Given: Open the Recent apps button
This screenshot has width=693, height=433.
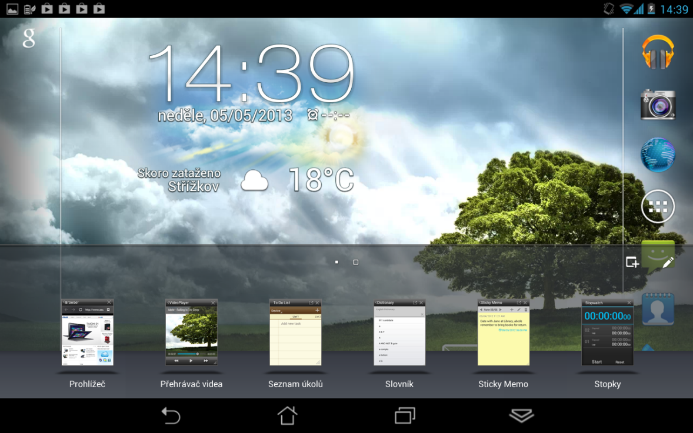Looking at the screenshot, I should [x=405, y=415].
